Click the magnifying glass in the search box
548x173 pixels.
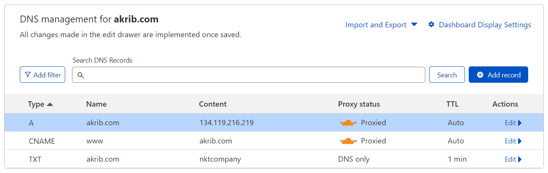pyautogui.click(x=80, y=75)
